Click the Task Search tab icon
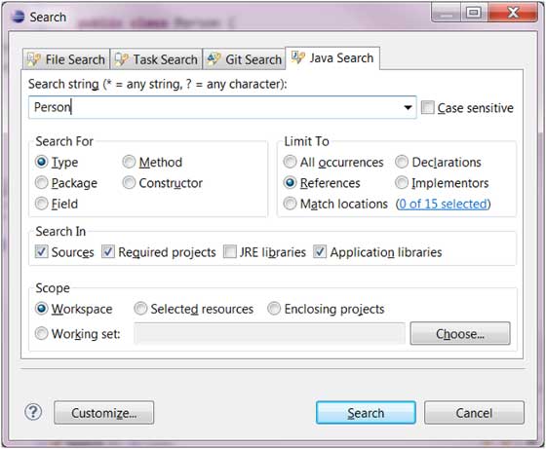 pos(122,59)
